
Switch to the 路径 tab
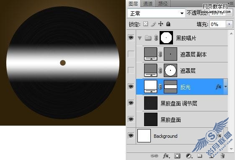[x=163, y=4]
